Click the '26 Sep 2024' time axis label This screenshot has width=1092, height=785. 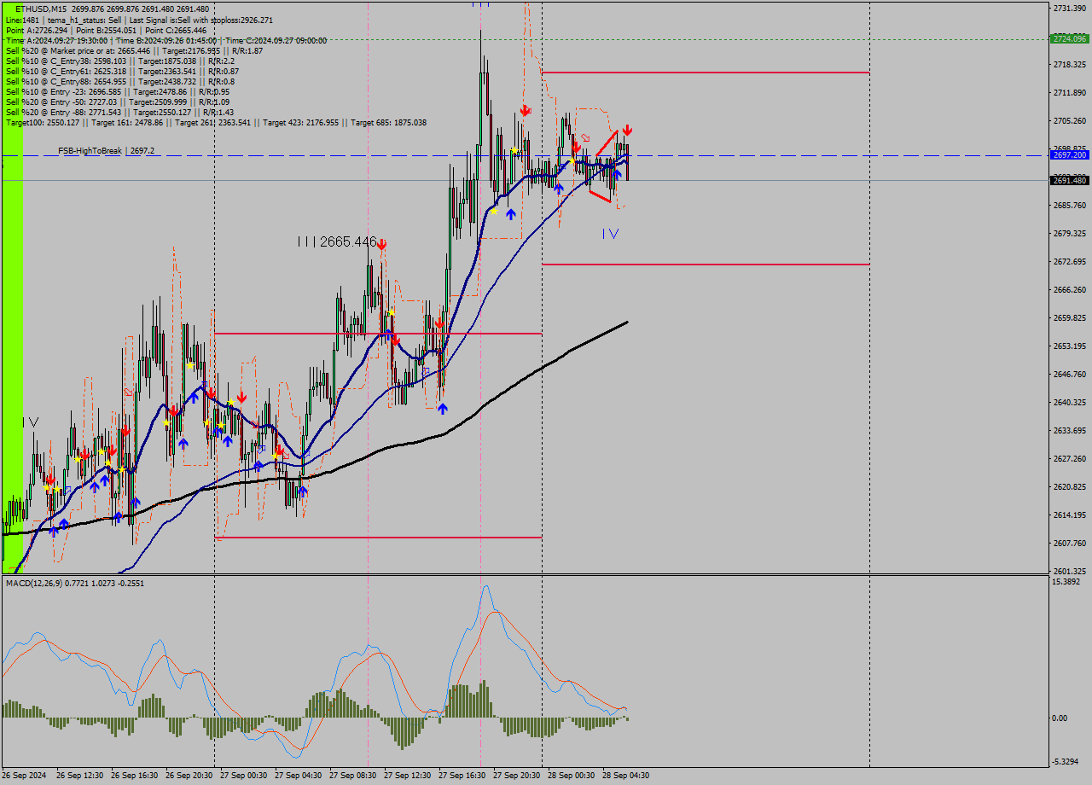click(x=26, y=776)
